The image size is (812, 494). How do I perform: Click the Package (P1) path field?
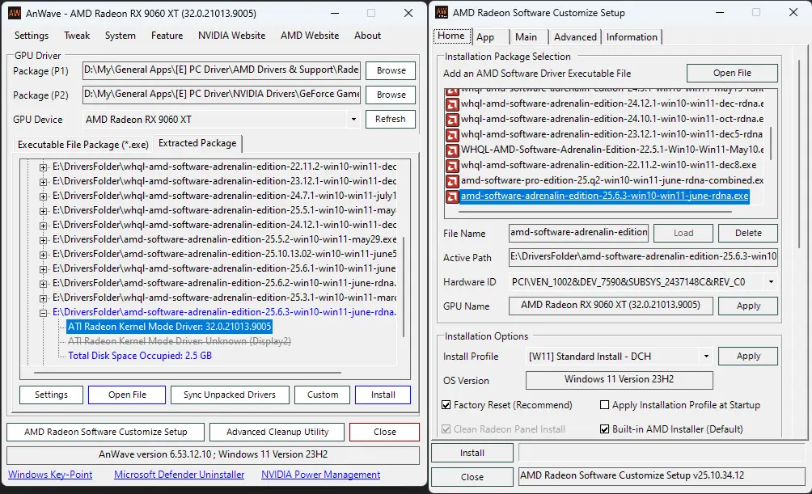(221, 70)
